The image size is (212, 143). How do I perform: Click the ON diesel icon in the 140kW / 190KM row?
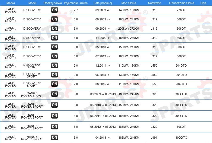(54, 10)
